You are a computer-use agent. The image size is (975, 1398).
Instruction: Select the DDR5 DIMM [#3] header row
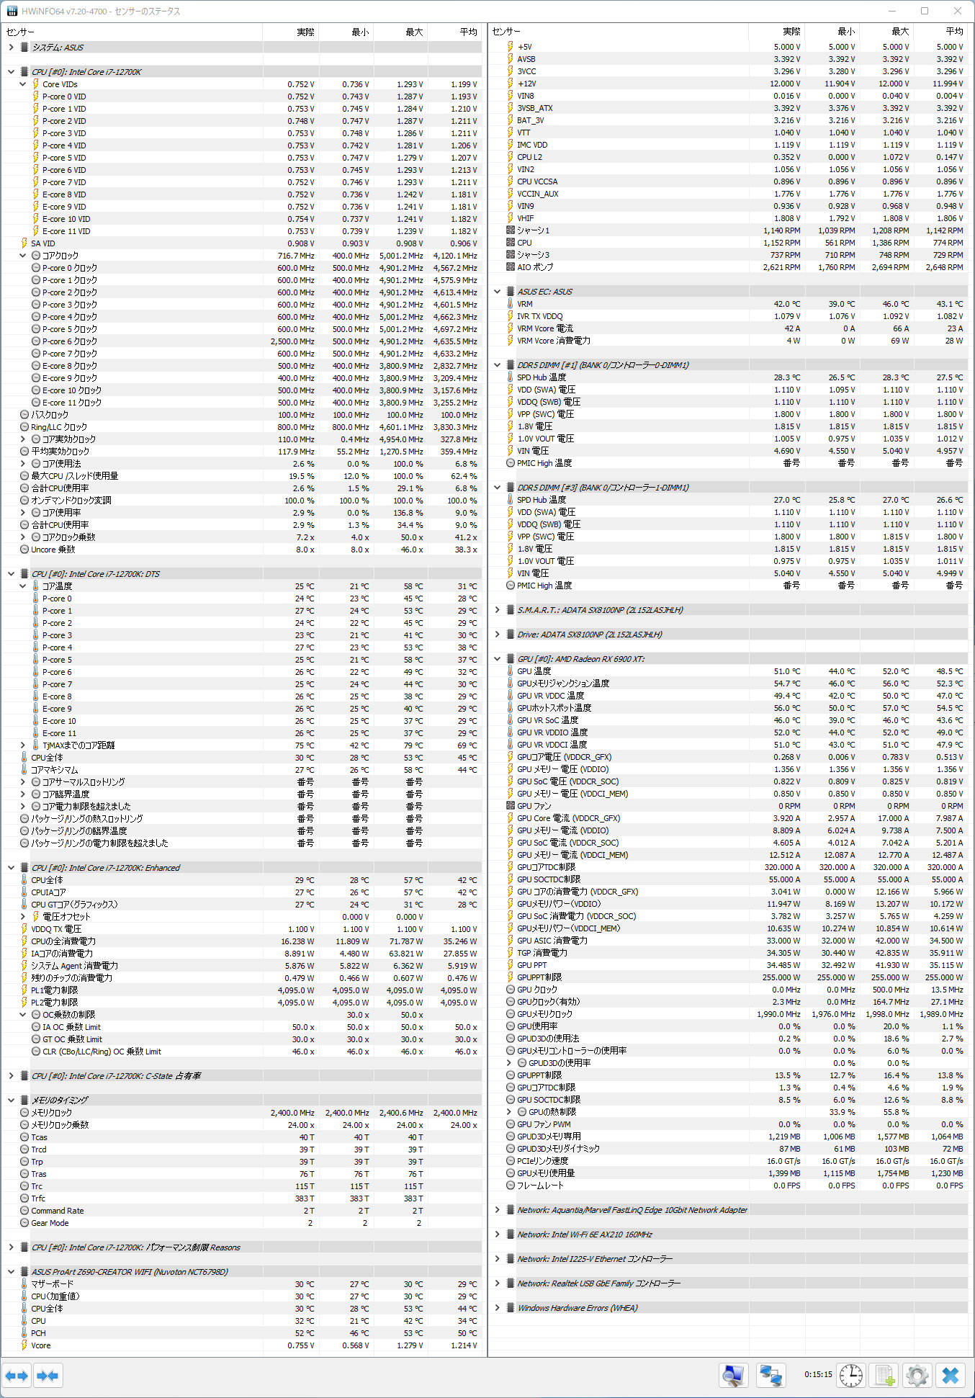728,488
